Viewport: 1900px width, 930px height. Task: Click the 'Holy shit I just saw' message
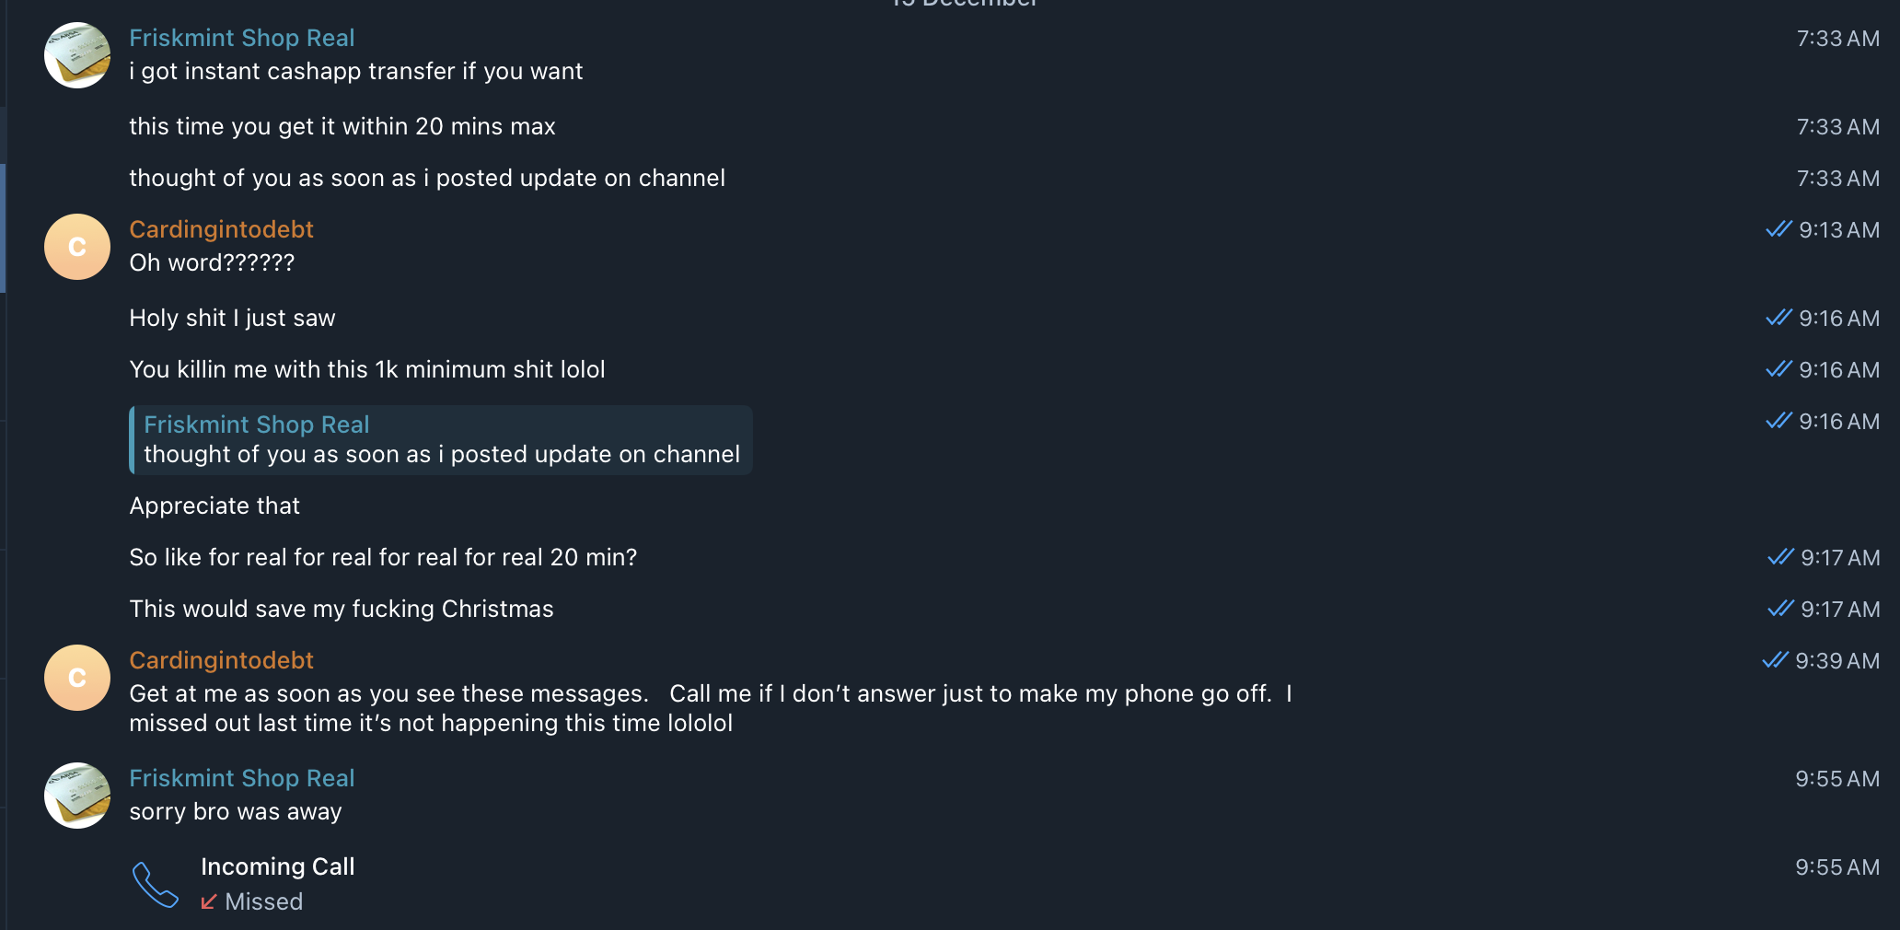coord(232,318)
